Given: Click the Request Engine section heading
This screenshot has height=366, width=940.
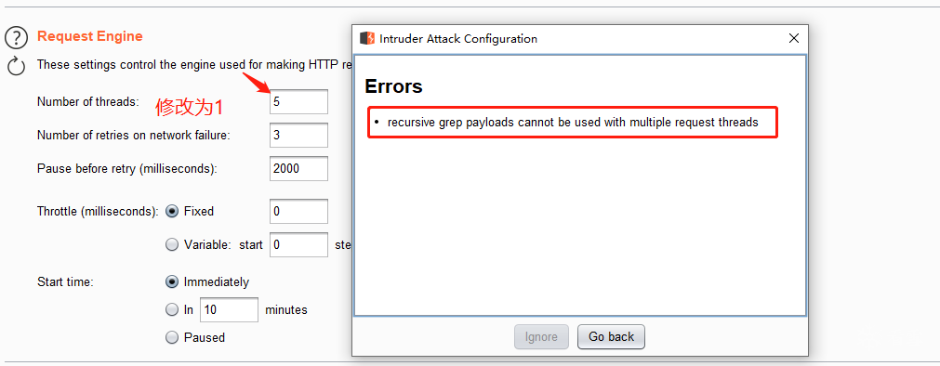Looking at the screenshot, I should click(90, 36).
